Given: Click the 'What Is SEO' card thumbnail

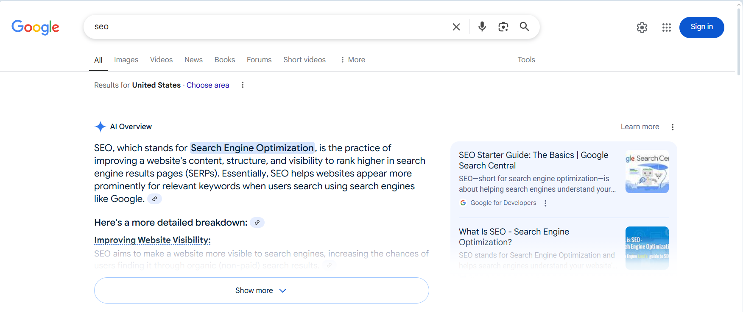Looking at the screenshot, I should [647, 248].
